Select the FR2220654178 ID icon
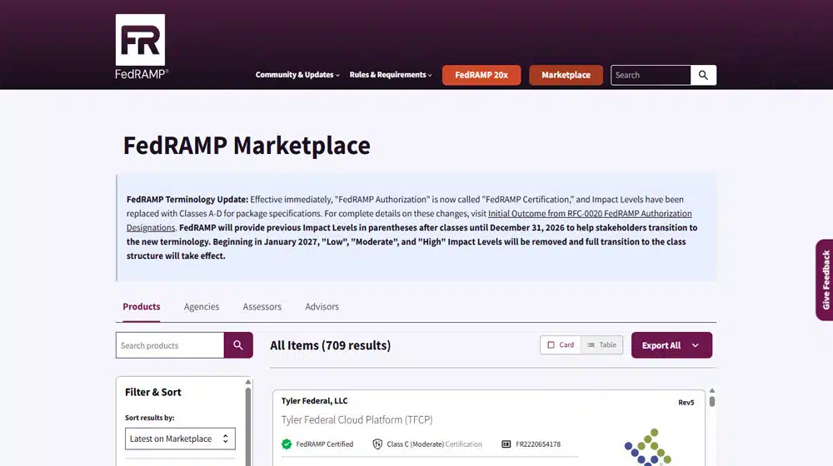The width and height of the screenshot is (833, 466). [x=506, y=444]
